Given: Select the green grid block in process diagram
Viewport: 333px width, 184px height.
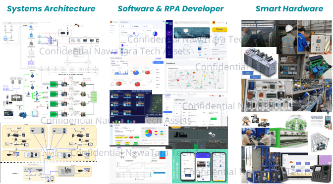Looking at the screenshot, I should (x=94, y=97).
